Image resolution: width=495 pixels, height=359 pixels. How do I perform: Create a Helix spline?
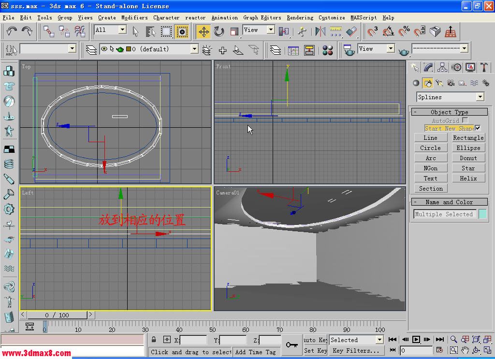point(468,178)
